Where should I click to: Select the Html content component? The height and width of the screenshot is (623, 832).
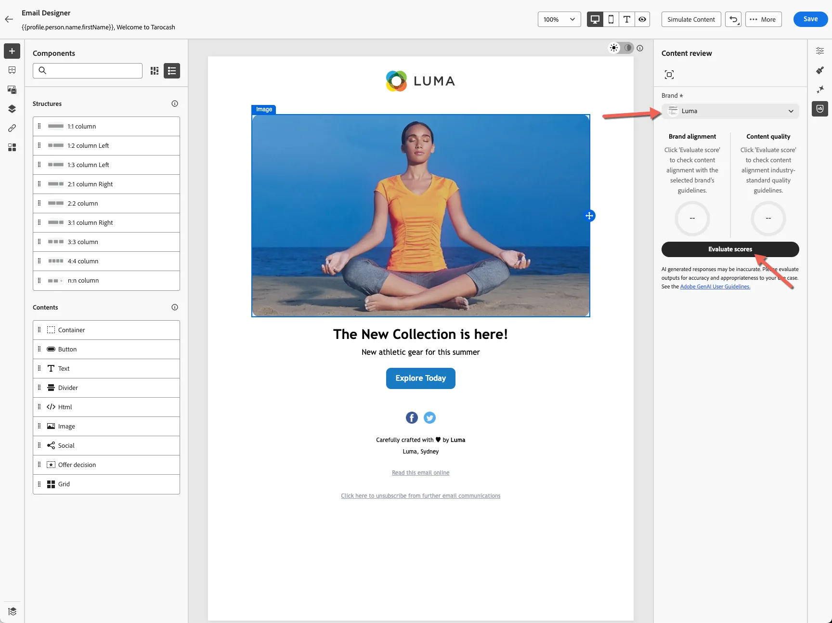pyautogui.click(x=106, y=407)
